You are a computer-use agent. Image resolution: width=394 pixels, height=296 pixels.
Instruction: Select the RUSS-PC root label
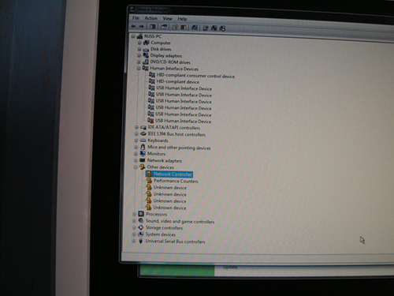[x=153, y=36]
